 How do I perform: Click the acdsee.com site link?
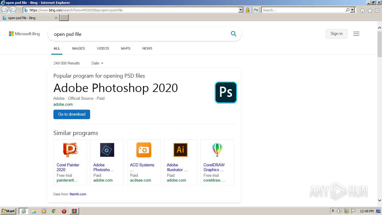[x=141, y=180]
